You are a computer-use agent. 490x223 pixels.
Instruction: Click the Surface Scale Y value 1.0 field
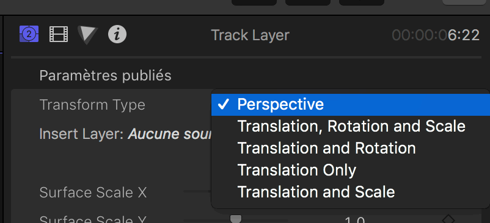tap(355, 220)
